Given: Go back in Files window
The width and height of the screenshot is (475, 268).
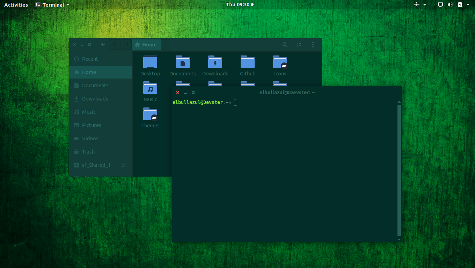Looking at the screenshot, I should pos(103,45).
